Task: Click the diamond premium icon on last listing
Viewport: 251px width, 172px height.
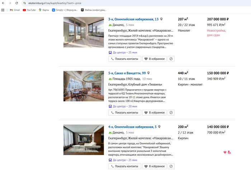Action: pos(225,153)
